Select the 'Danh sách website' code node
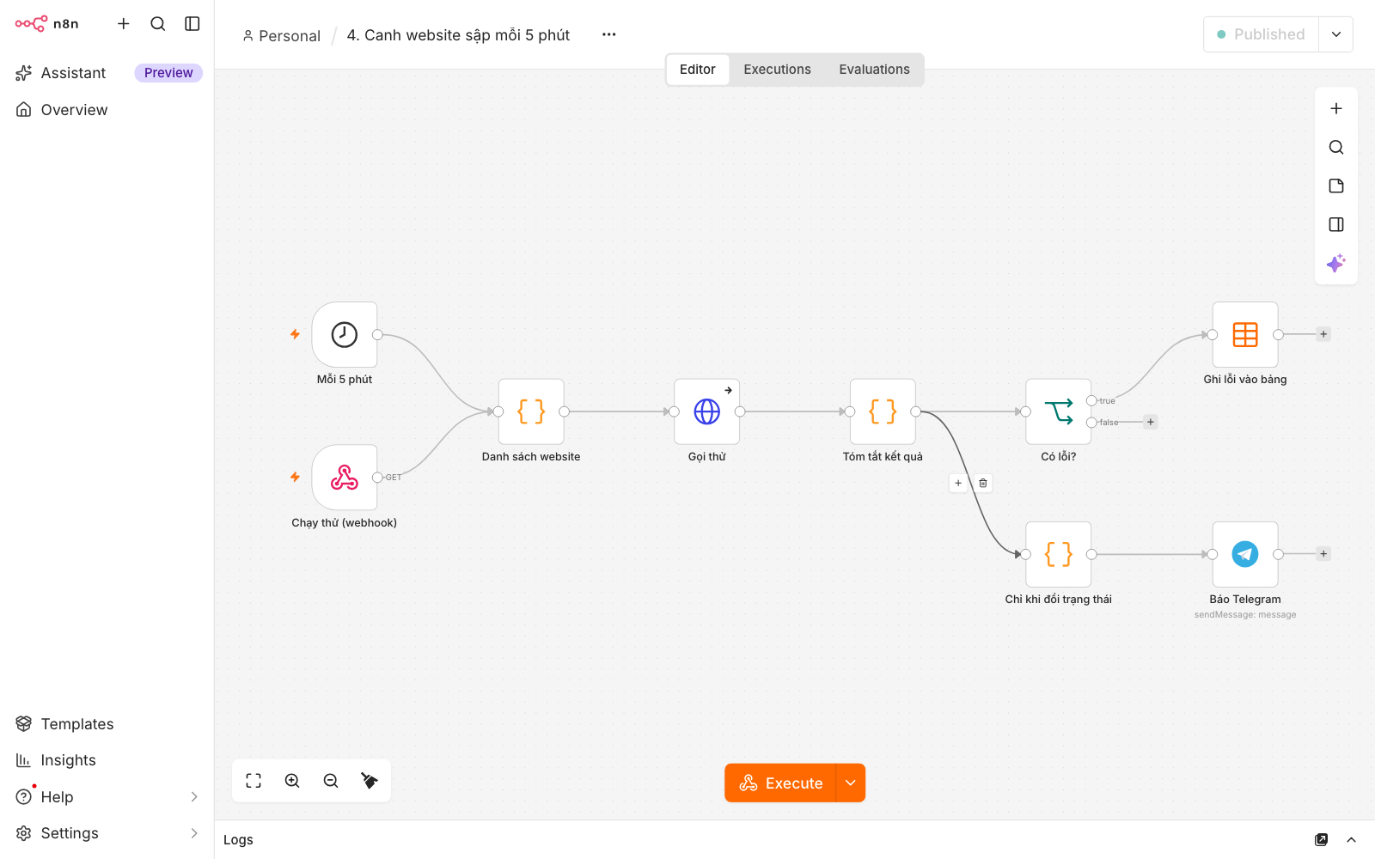The height and width of the screenshot is (859, 1375). (x=531, y=411)
